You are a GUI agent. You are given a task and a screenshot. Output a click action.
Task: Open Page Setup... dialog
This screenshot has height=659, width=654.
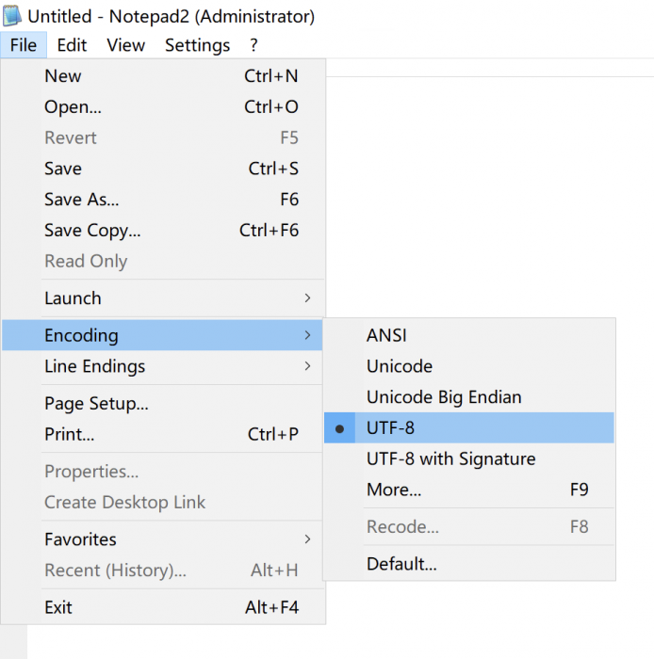tap(163, 404)
